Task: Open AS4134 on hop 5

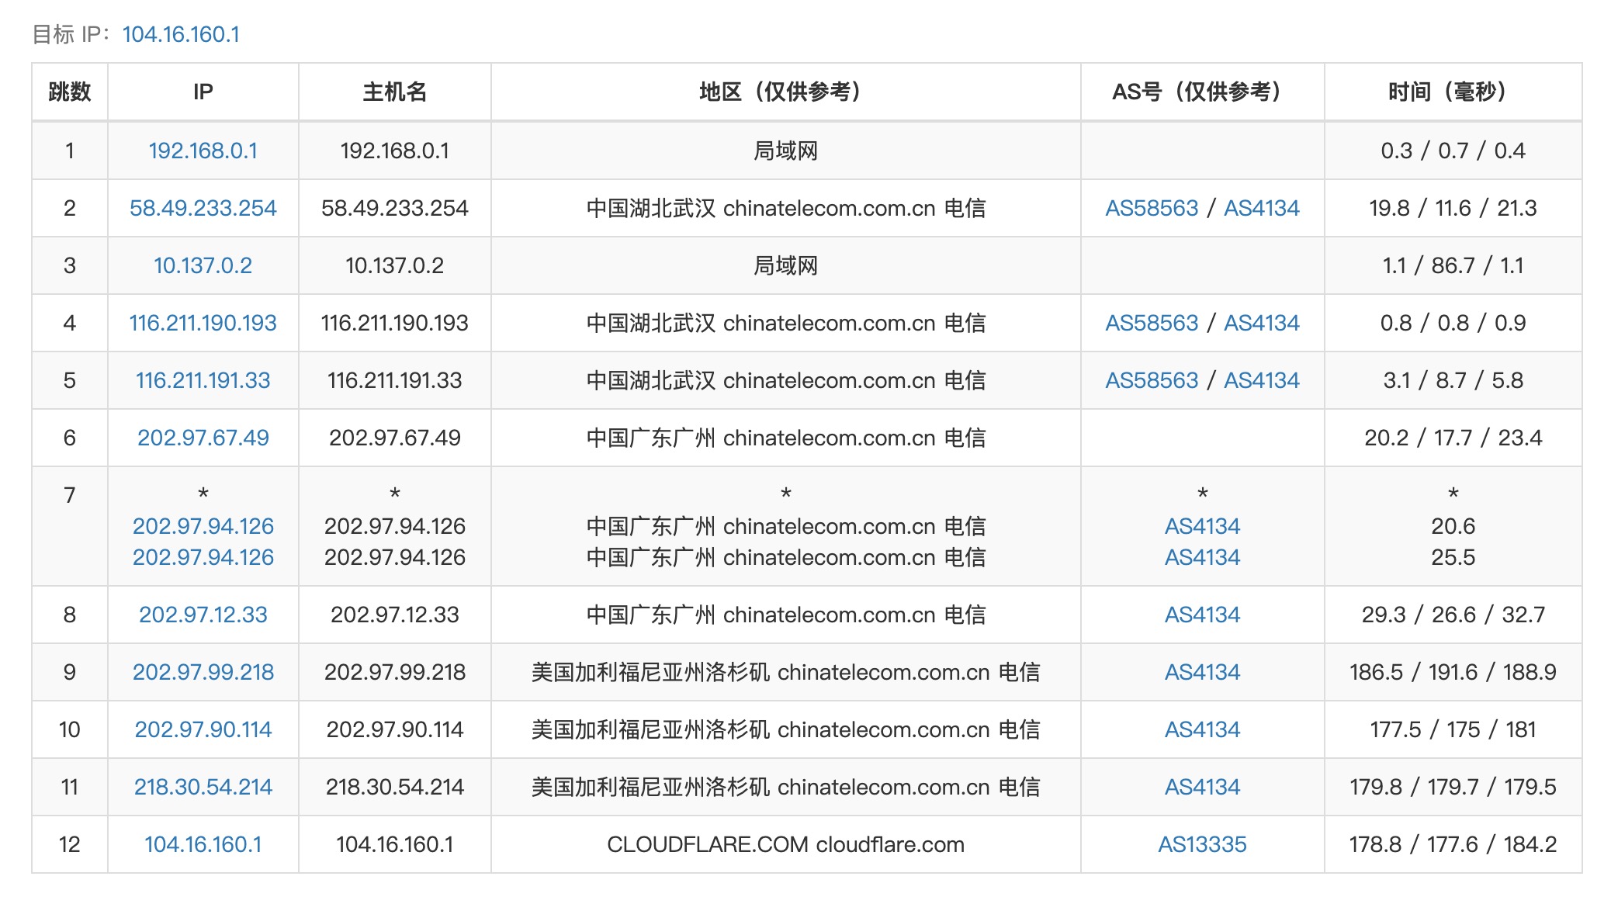Action: (x=1263, y=380)
